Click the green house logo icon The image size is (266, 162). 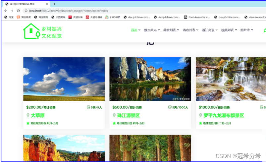(x=32, y=31)
